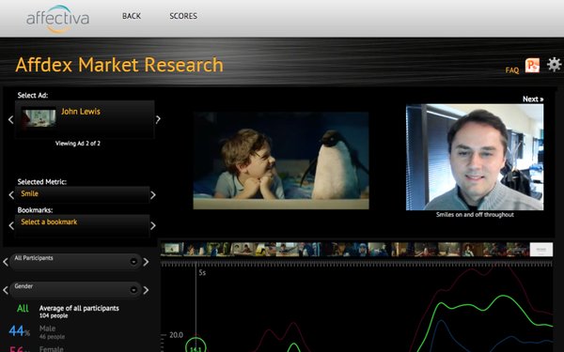The image size is (564, 352).
Task: Export to PowerPoint icon
Action: coord(532,66)
